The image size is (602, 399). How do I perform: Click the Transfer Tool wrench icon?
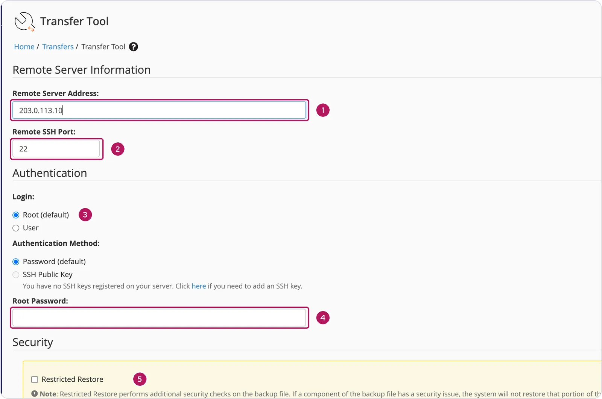point(24,22)
